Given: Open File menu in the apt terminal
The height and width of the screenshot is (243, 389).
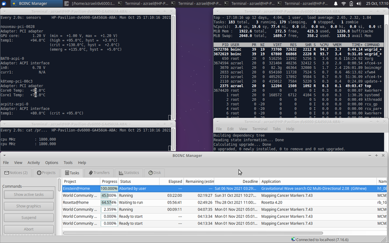Looking at the screenshot, I should click(219, 129).
